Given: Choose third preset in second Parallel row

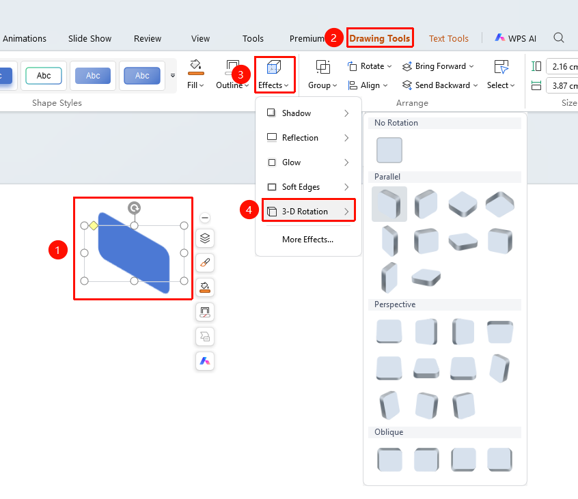Looking at the screenshot, I should pyautogui.click(x=463, y=241).
